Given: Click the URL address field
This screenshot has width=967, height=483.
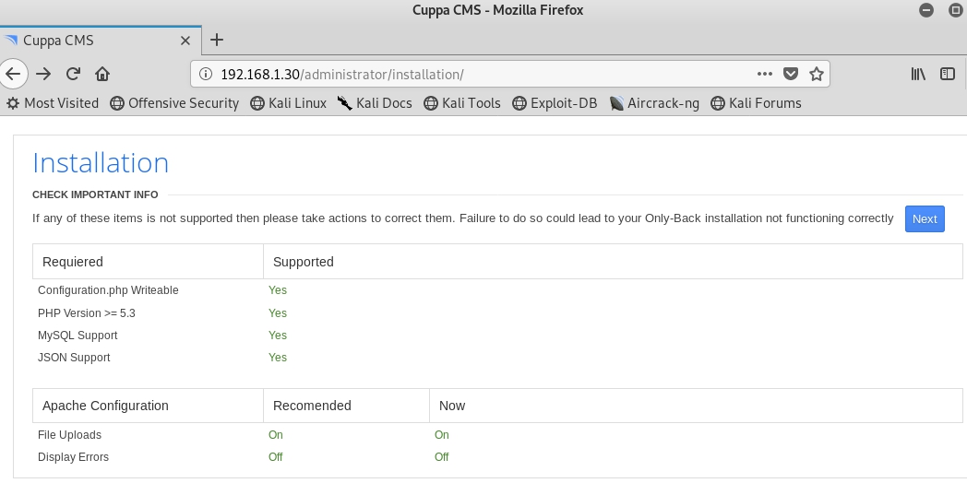Looking at the screenshot, I should click(x=481, y=74).
